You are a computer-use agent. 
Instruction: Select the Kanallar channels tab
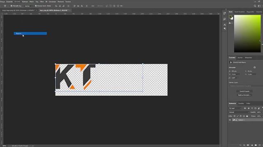(241, 103)
